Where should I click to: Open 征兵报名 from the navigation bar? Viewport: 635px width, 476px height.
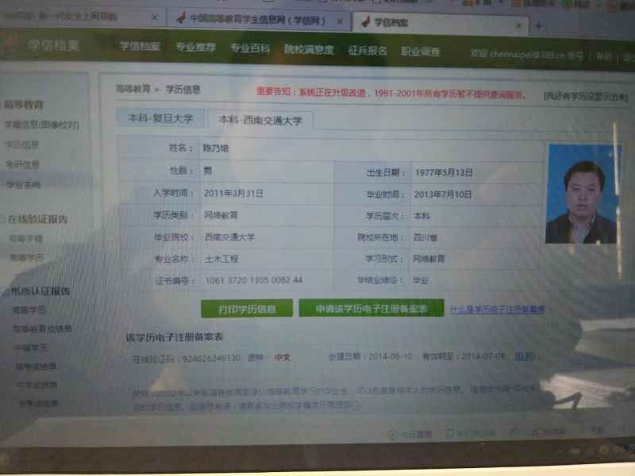368,50
